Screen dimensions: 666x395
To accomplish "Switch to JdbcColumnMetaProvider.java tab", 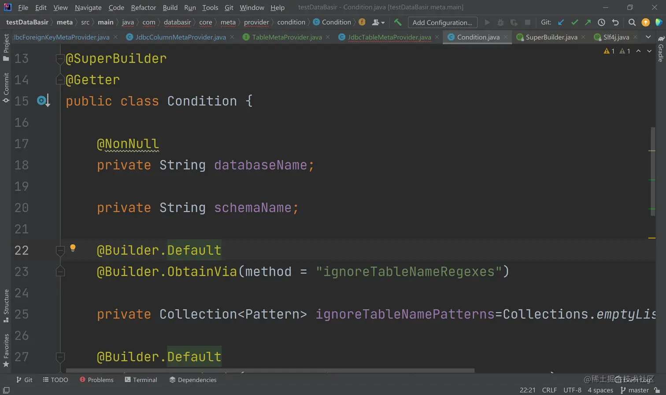I will (180, 37).
